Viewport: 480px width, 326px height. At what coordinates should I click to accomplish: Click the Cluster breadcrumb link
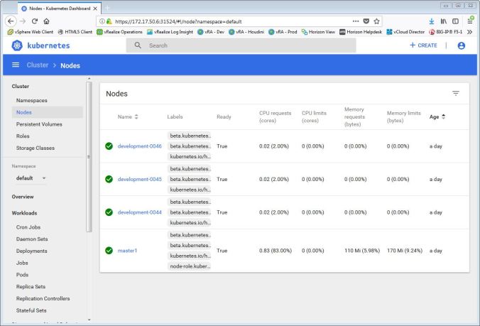42,65
